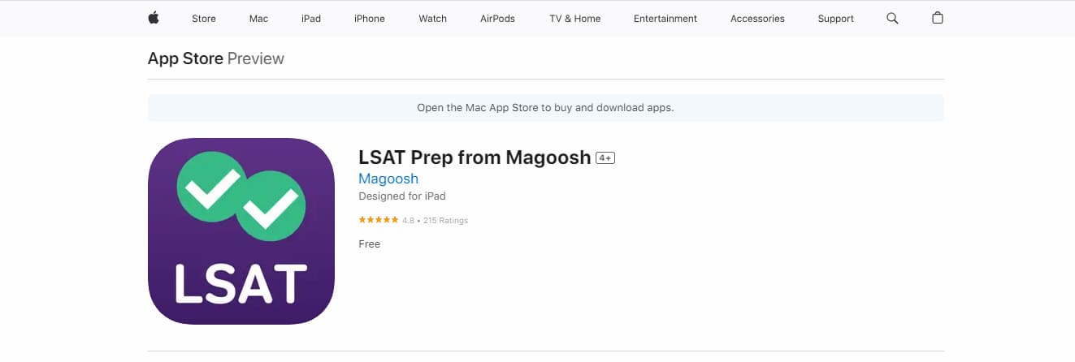Click the App Store heading link

[185, 58]
